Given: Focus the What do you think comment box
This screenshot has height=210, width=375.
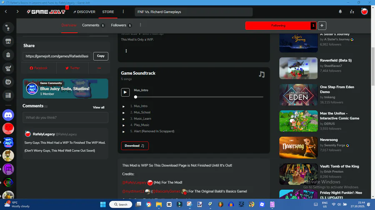Looking at the screenshot, I should (x=65, y=117).
